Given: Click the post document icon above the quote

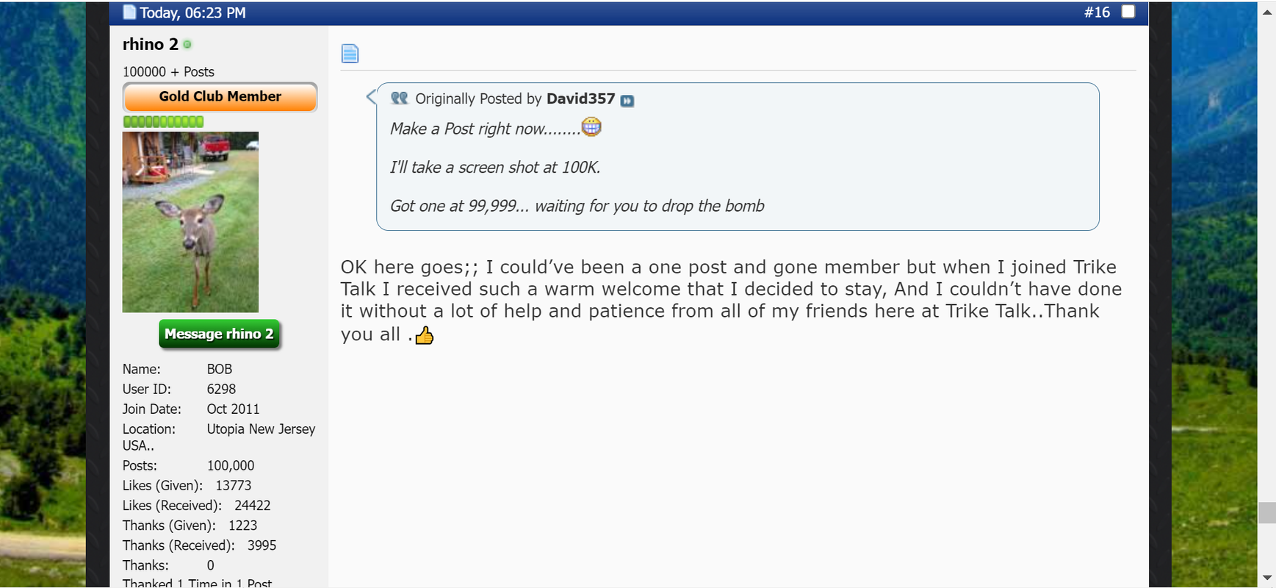Looking at the screenshot, I should click(350, 54).
